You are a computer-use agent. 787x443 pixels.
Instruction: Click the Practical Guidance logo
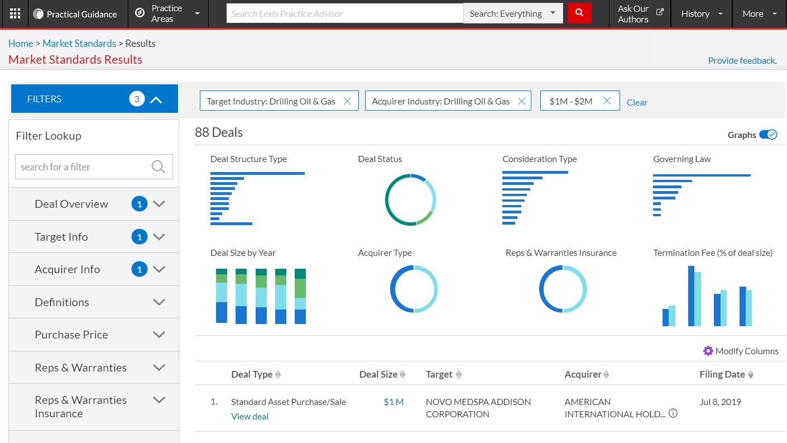(75, 14)
